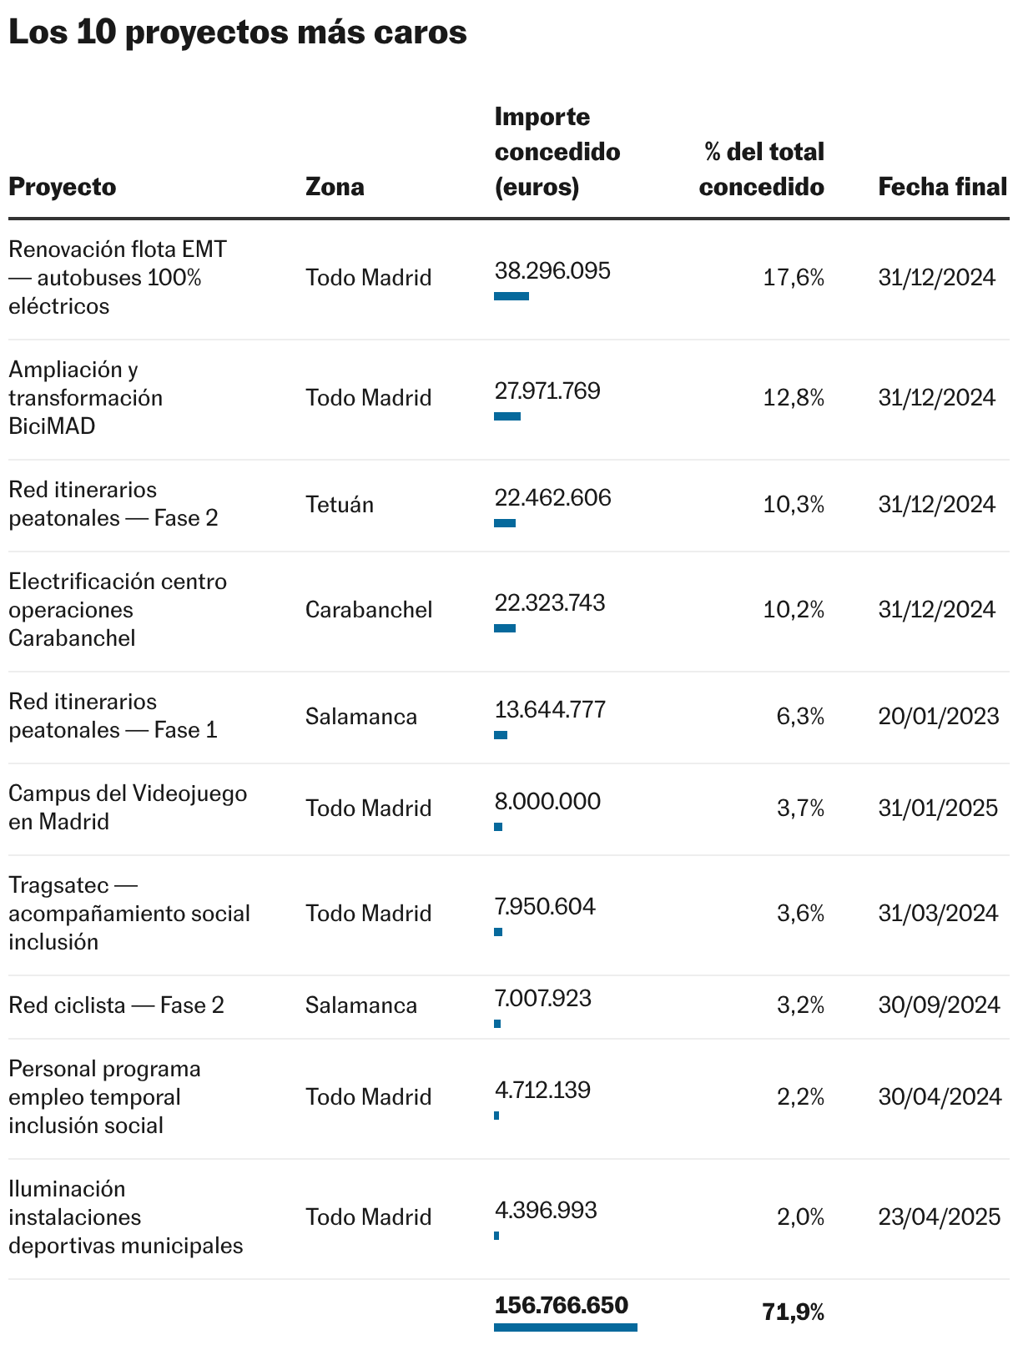Click the Importe concedido (euros) header
This screenshot has height=1350, width=1018.
pyautogui.click(x=557, y=152)
